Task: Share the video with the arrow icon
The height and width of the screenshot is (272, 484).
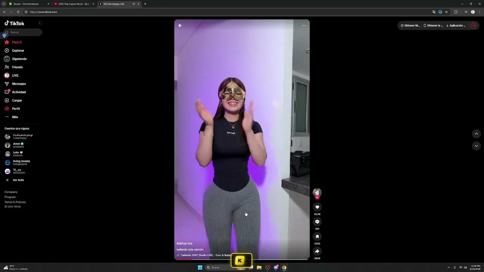Action: tap(317, 251)
